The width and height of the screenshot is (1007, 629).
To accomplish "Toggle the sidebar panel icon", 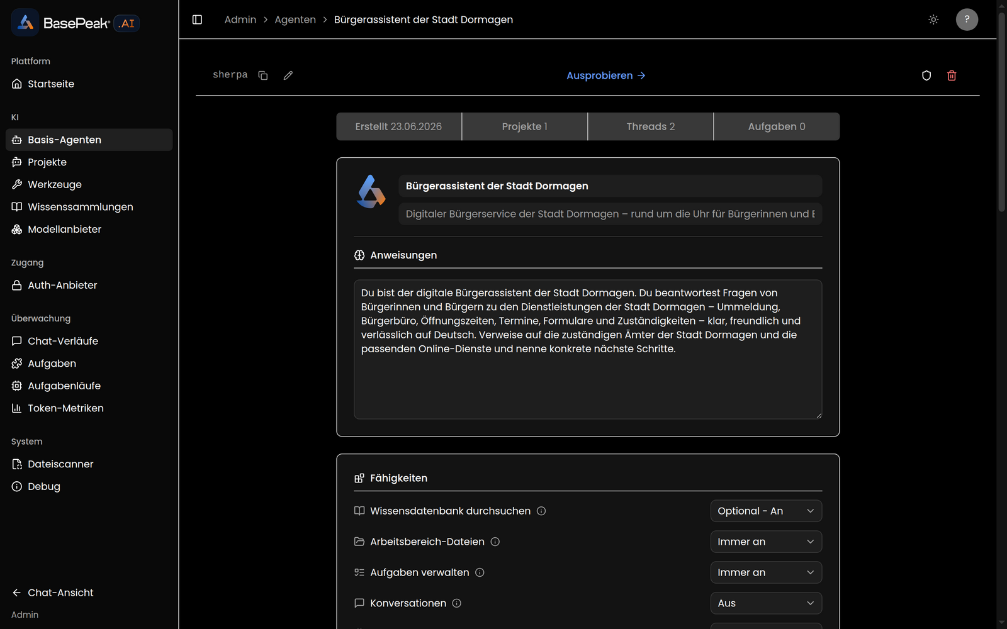I will [197, 19].
